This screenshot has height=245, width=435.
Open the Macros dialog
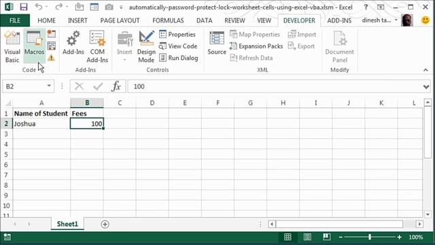tap(34, 46)
